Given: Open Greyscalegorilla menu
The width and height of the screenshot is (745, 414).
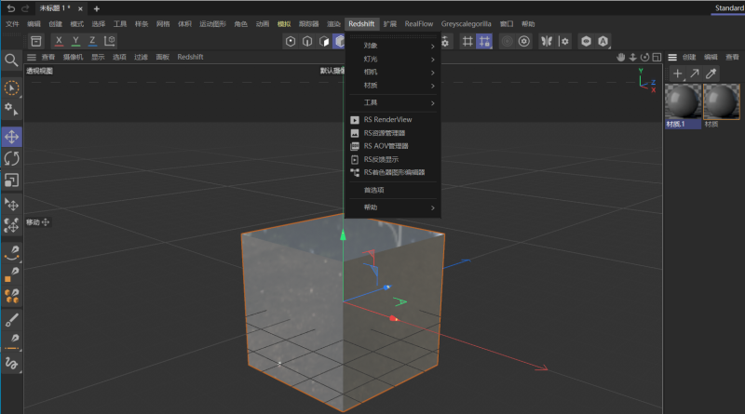Looking at the screenshot, I should [466, 24].
